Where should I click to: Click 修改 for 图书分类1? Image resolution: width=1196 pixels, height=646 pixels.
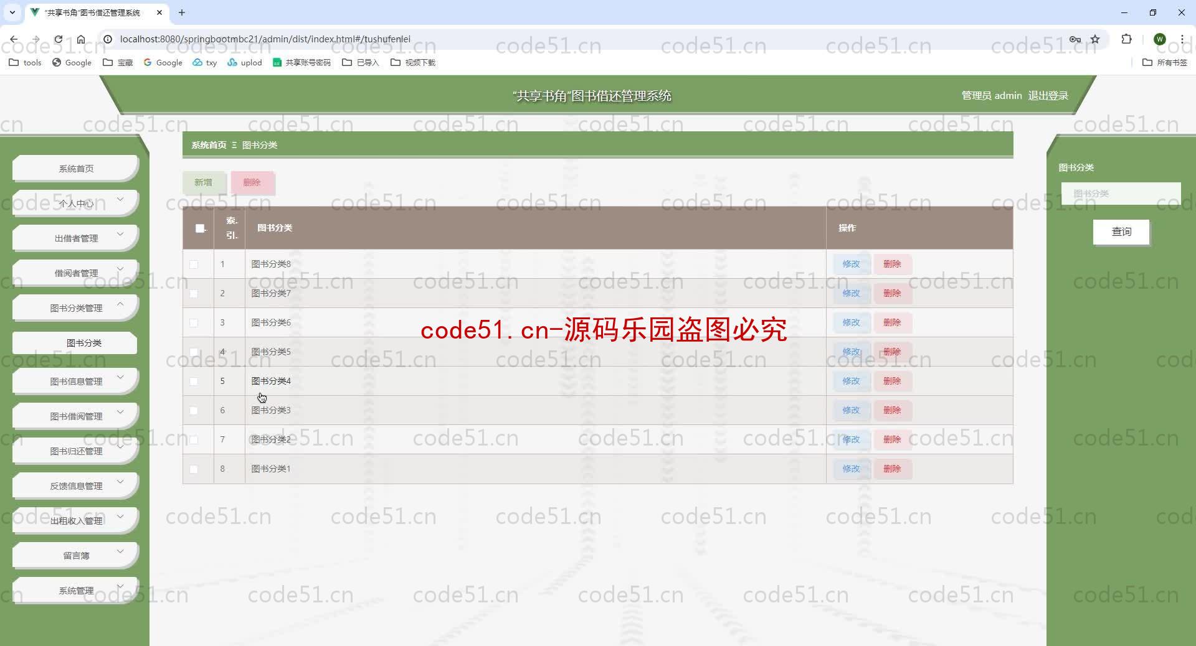click(851, 469)
